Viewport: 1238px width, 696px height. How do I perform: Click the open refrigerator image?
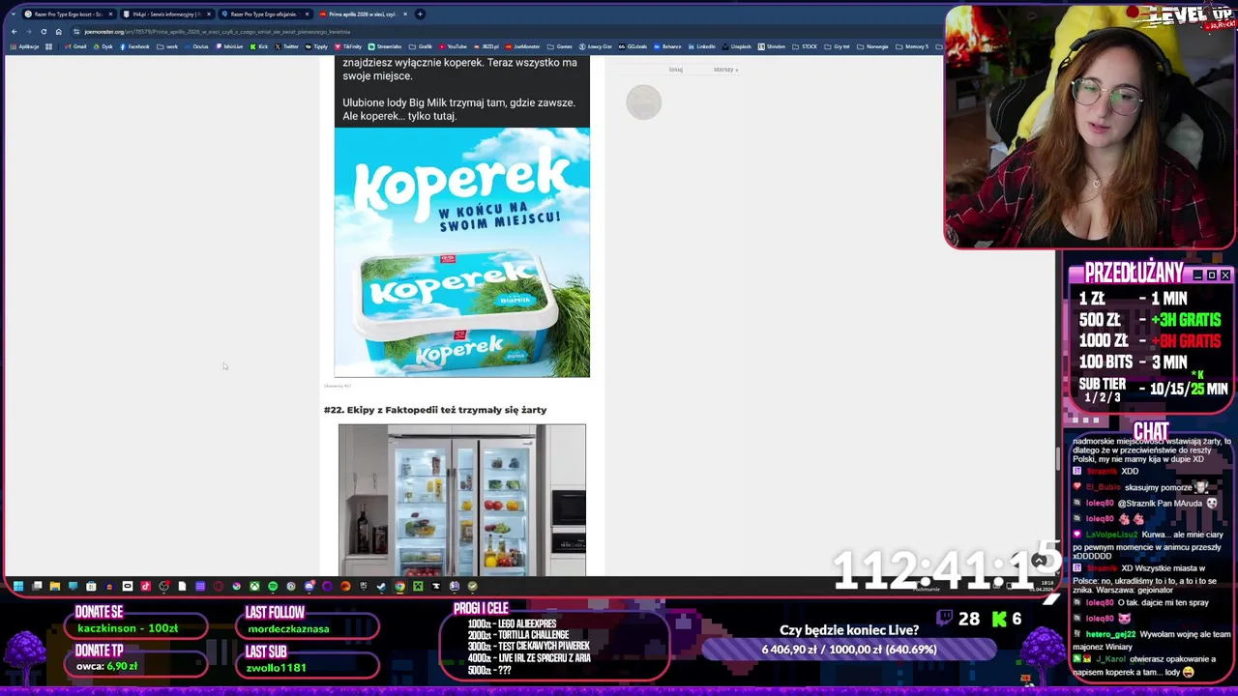point(461,500)
